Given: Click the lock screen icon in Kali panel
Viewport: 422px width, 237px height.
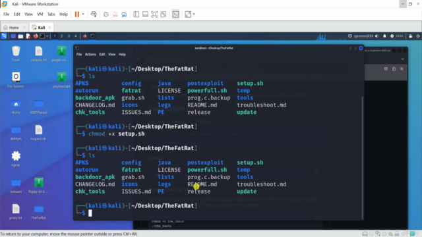Looking at the screenshot, I should point(410,36).
